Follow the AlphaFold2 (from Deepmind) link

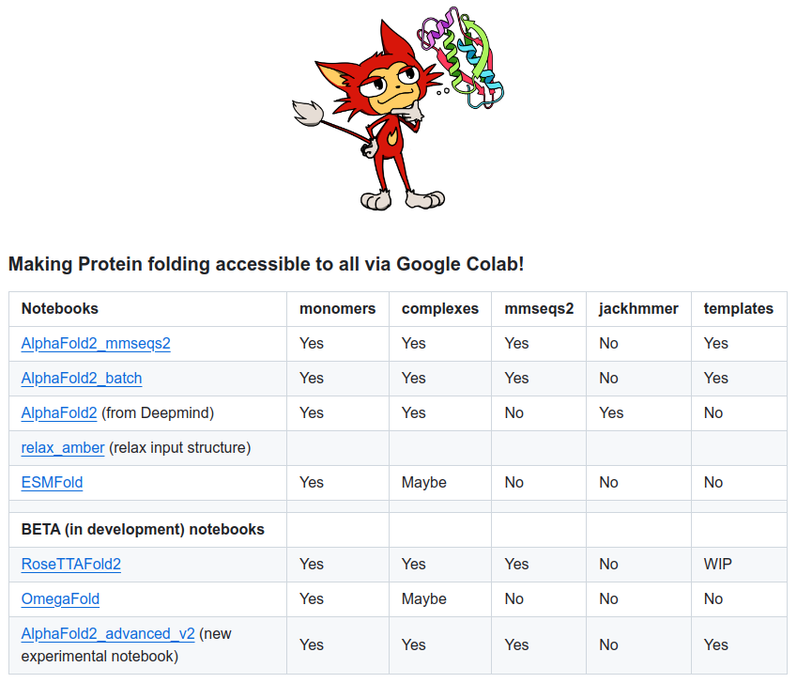point(59,413)
